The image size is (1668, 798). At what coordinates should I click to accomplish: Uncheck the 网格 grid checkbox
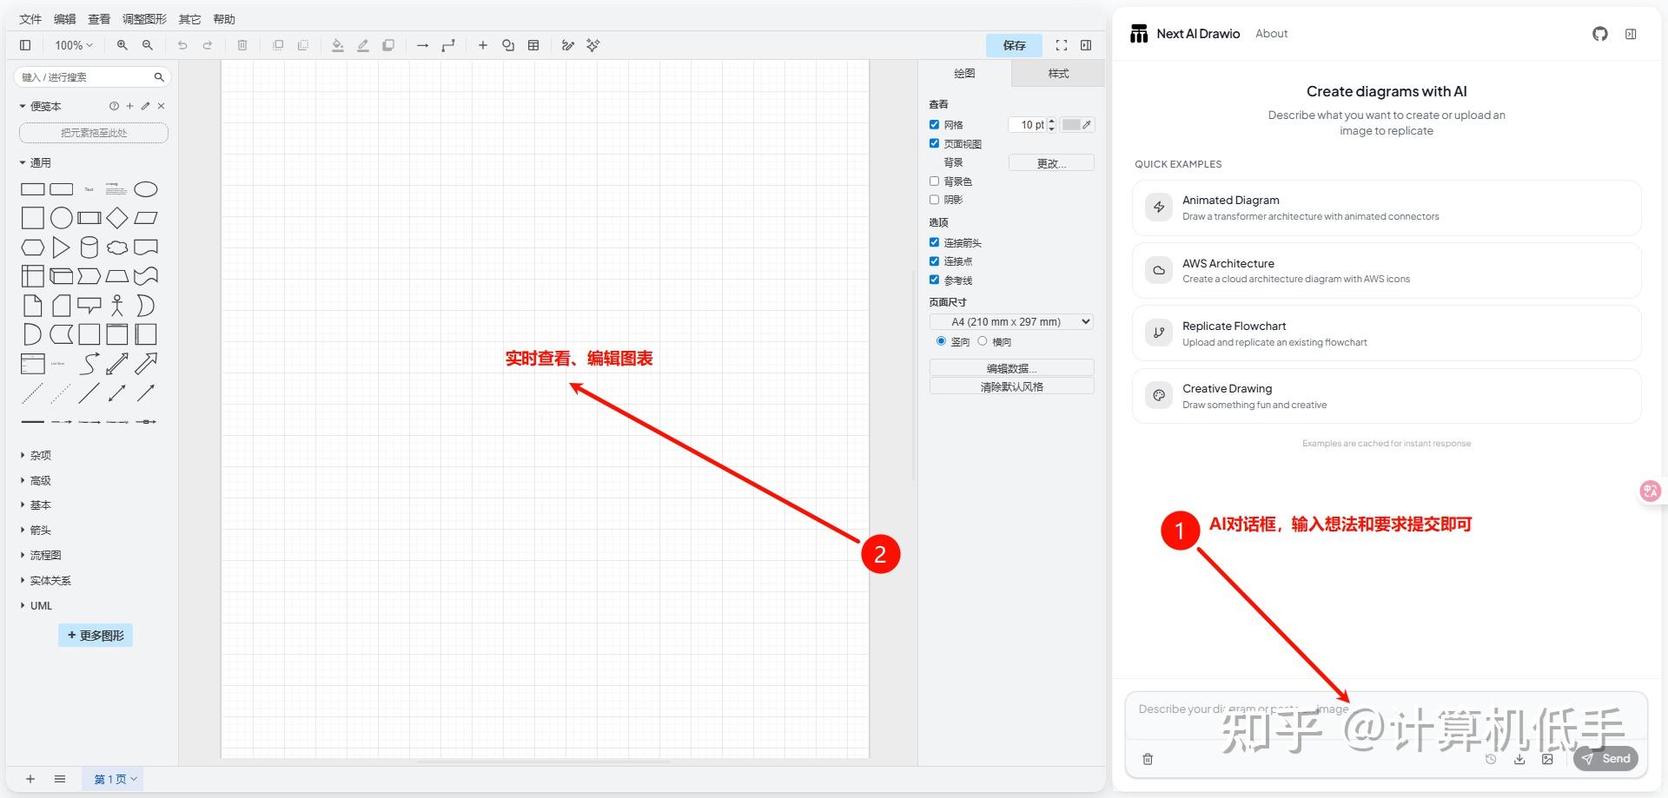click(x=935, y=125)
